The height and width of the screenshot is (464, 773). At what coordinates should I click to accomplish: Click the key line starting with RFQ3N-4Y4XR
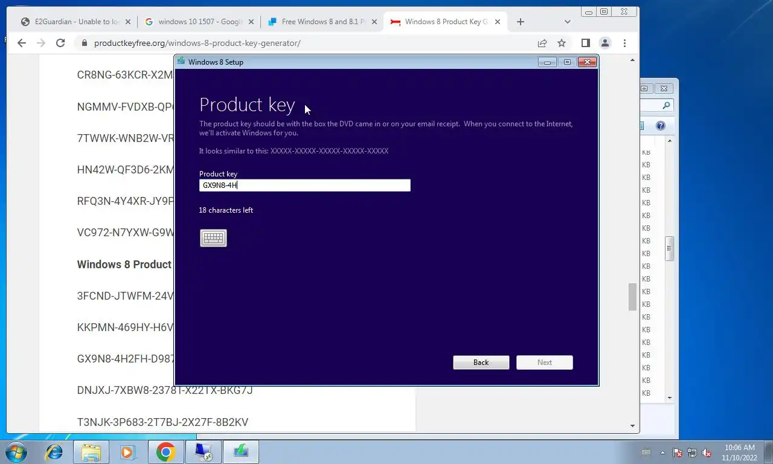point(125,201)
